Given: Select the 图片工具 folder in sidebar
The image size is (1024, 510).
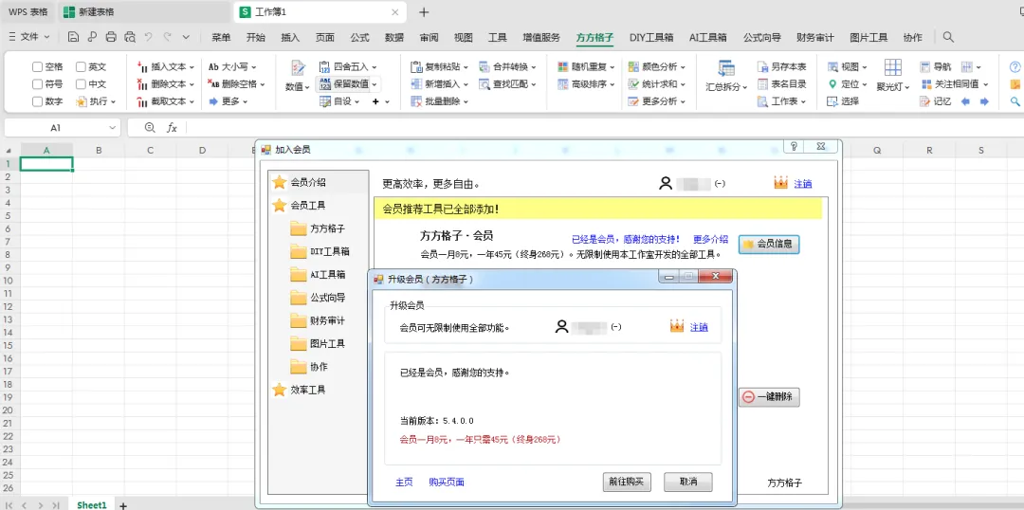Looking at the screenshot, I should click(x=319, y=343).
